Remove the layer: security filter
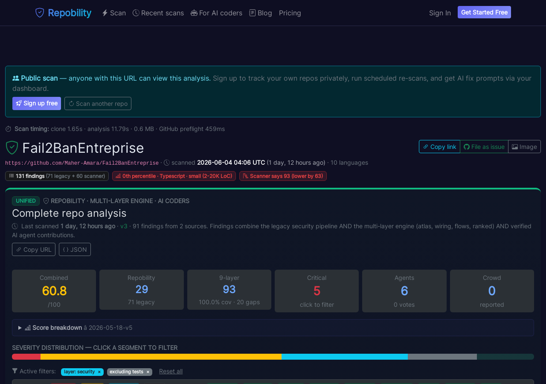546x384 pixels. 99,372
